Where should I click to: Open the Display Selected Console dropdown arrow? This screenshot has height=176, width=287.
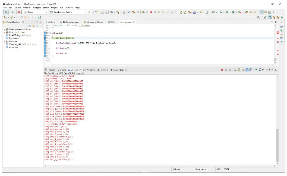(x=263, y=70)
